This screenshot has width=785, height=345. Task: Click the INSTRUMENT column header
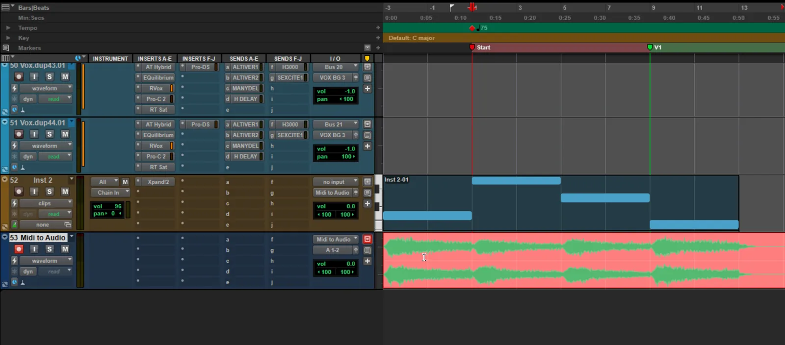click(x=110, y=58)
